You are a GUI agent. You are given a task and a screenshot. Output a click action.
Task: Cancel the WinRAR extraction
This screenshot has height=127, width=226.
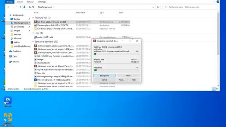[105, 80]
